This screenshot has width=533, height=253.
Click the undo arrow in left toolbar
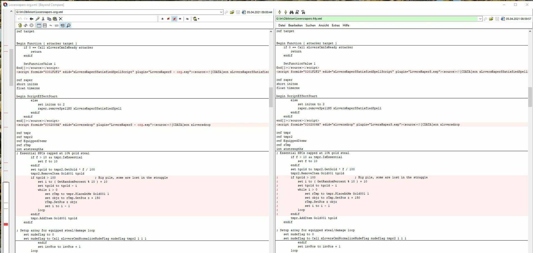[x=20, y=19]
